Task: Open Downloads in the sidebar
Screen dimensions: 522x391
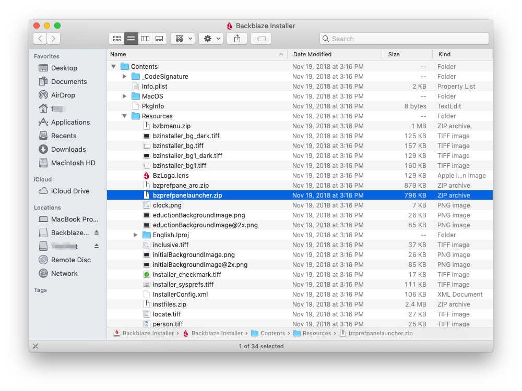Action: point(68,149)
